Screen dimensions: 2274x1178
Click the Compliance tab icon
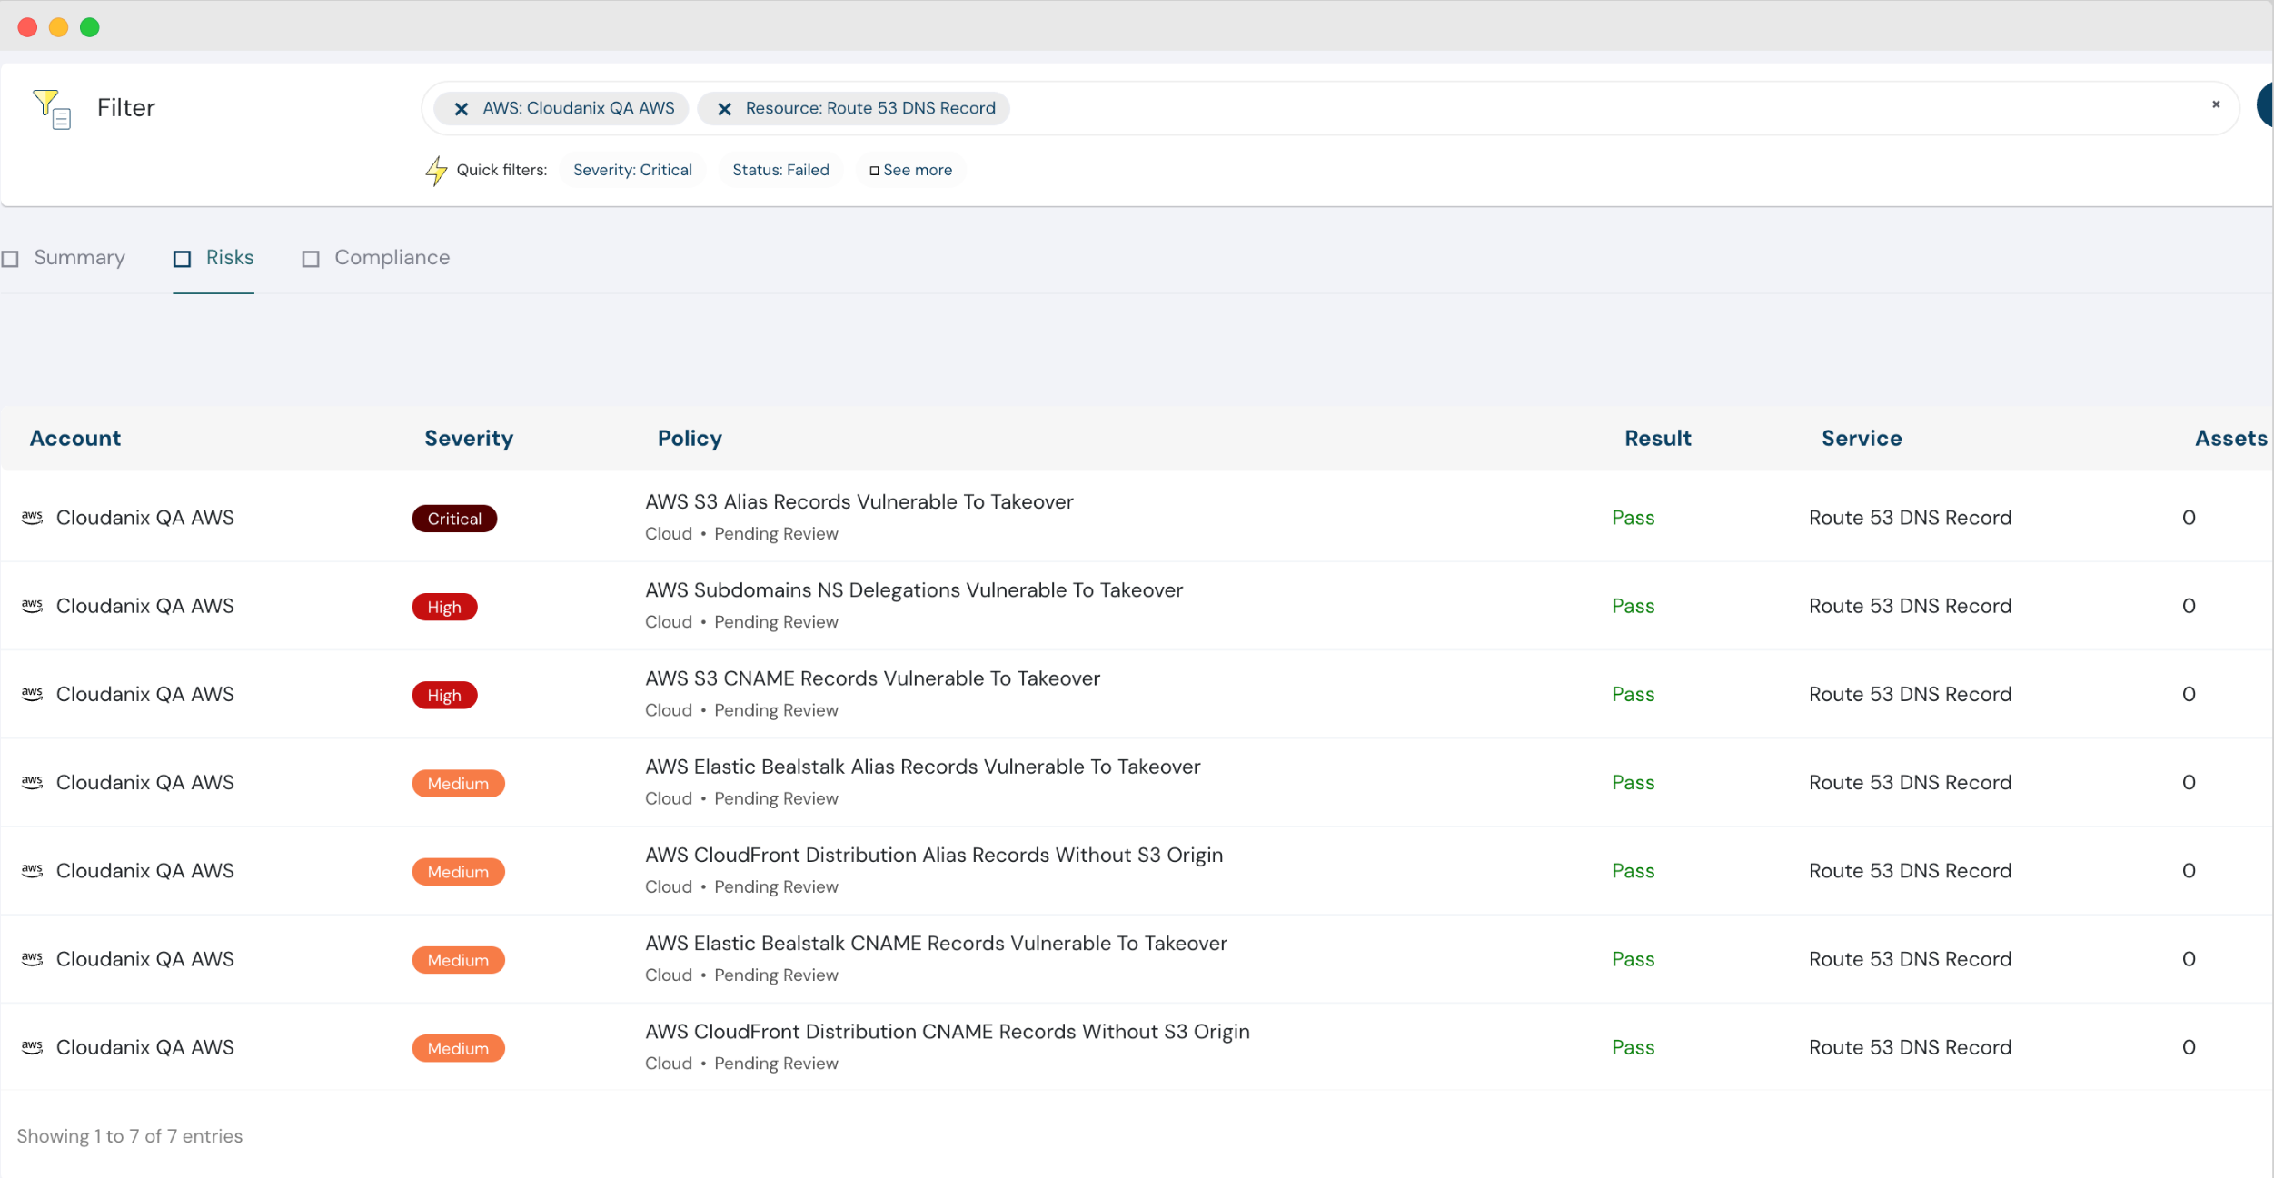(x=311, y=259)
